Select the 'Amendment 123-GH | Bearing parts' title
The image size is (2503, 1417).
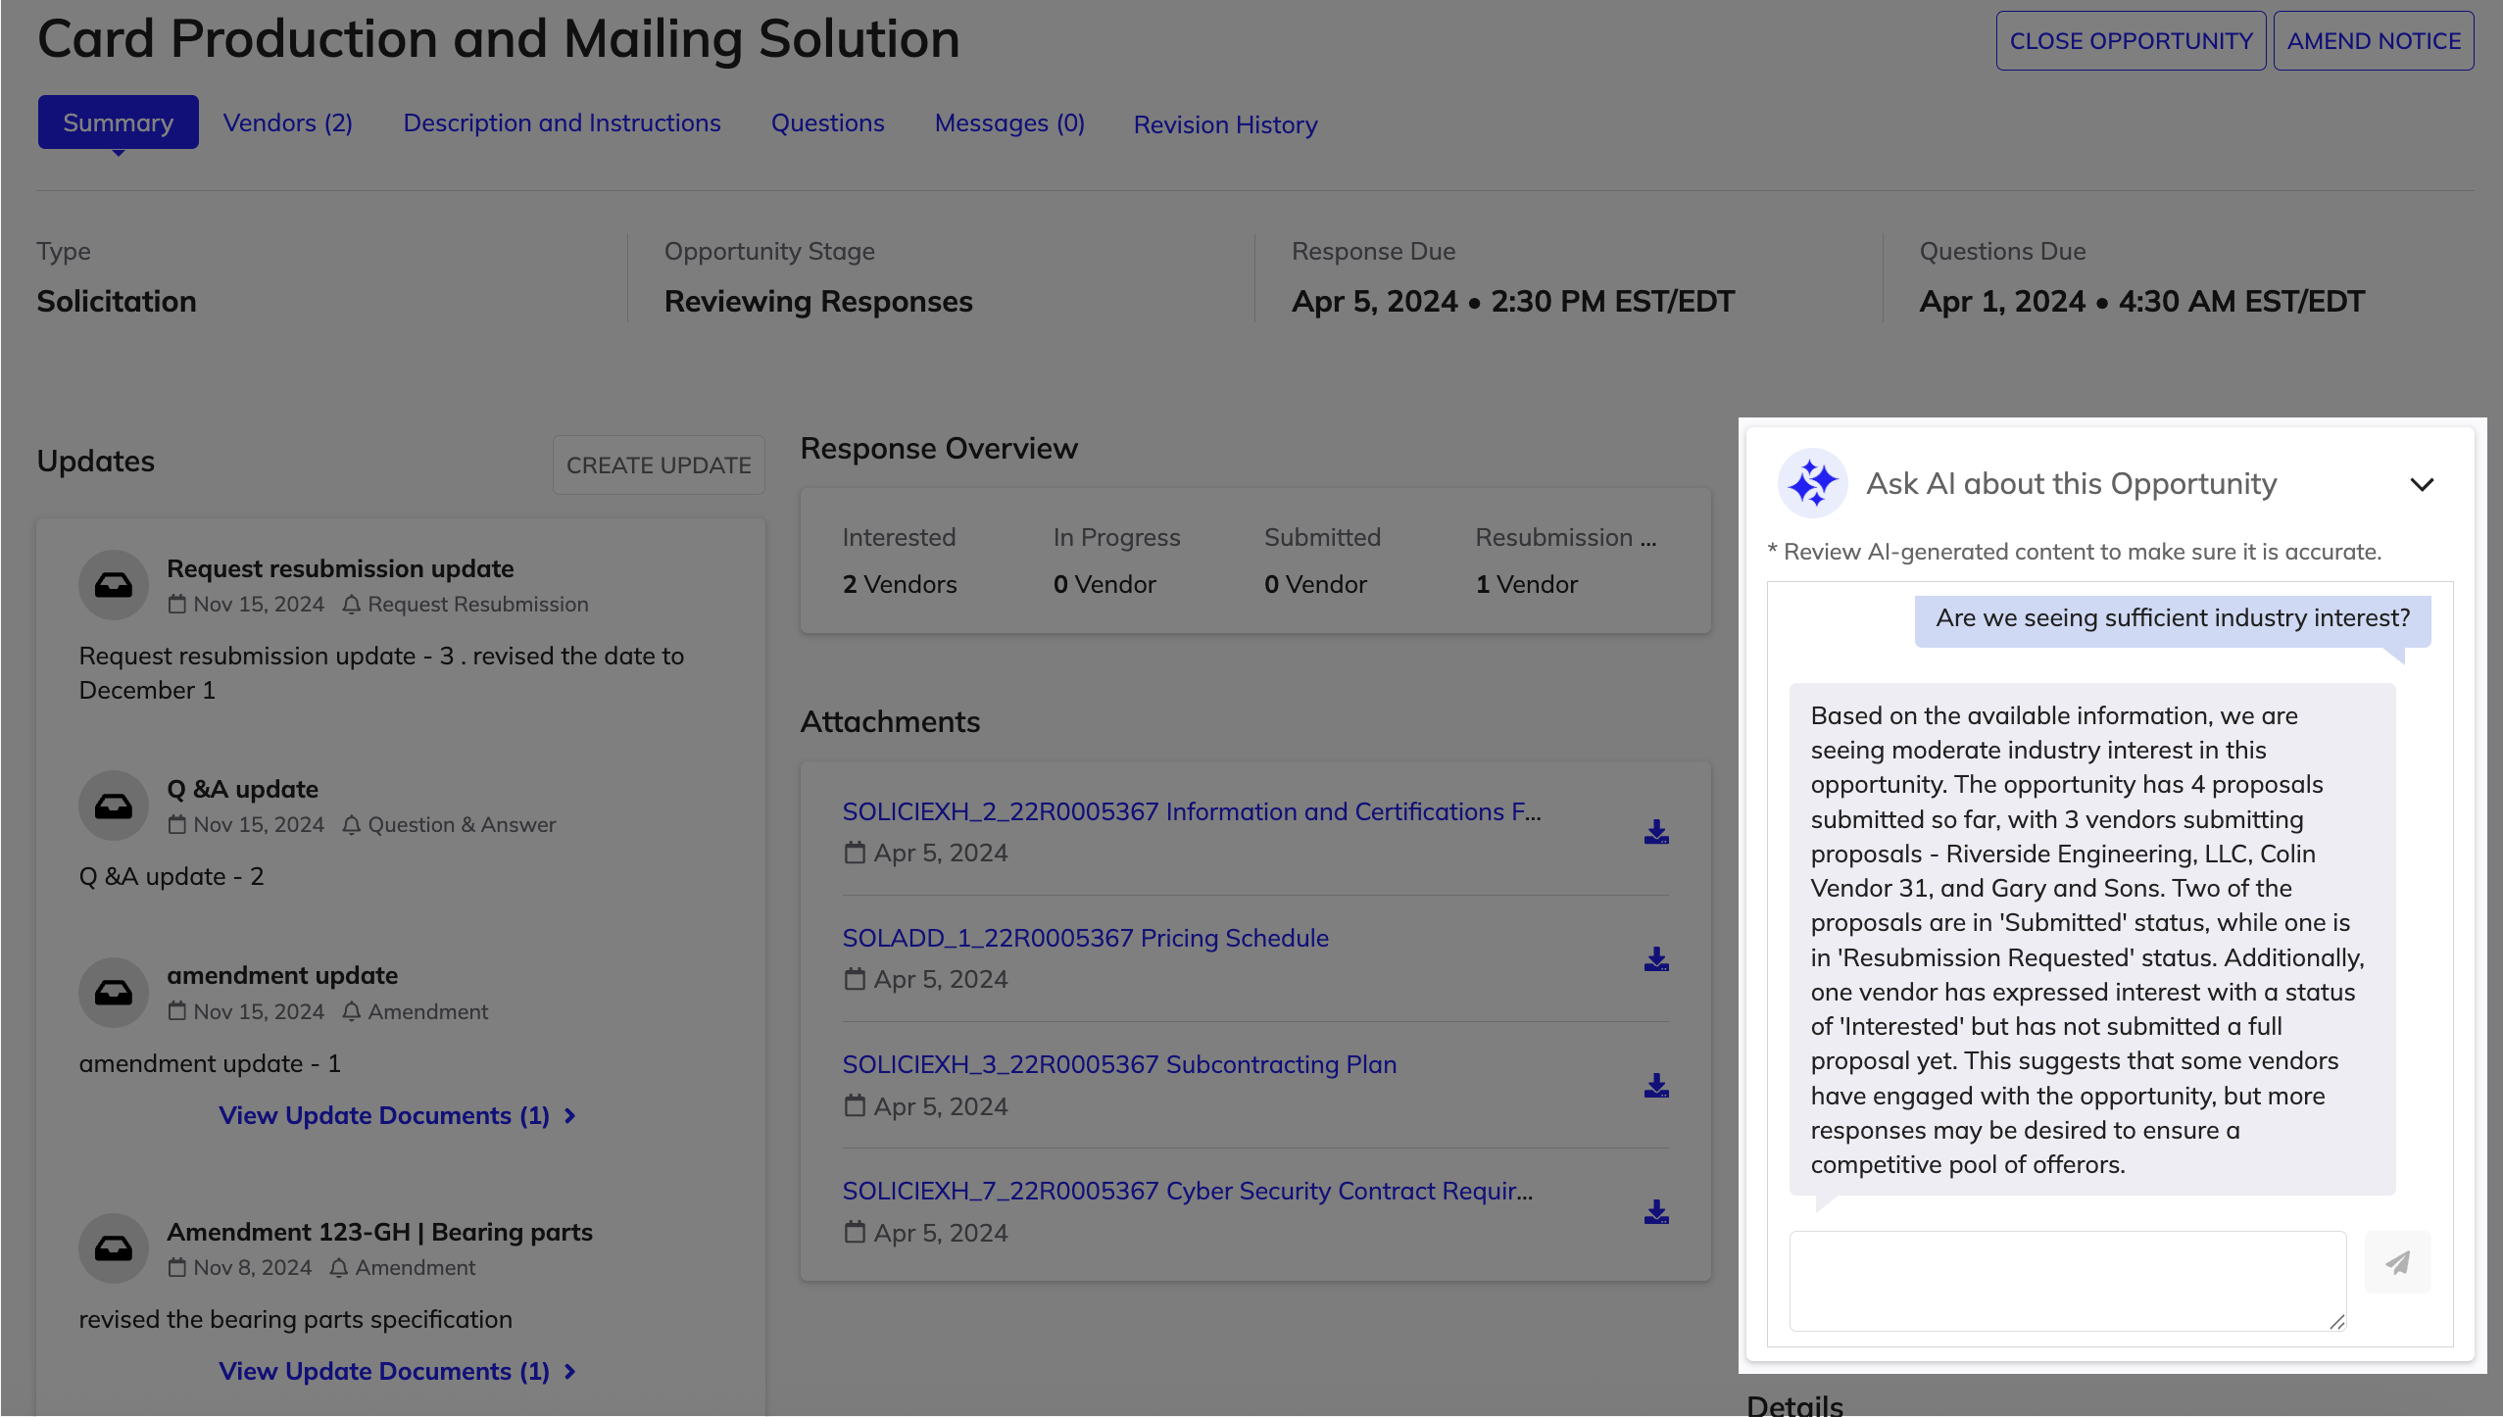[x=379, y=1232]
